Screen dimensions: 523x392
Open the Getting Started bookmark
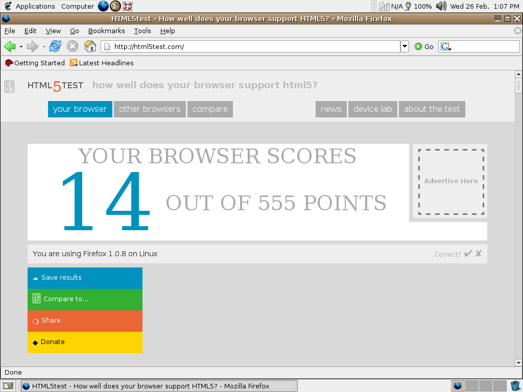(x=35, y=63)
